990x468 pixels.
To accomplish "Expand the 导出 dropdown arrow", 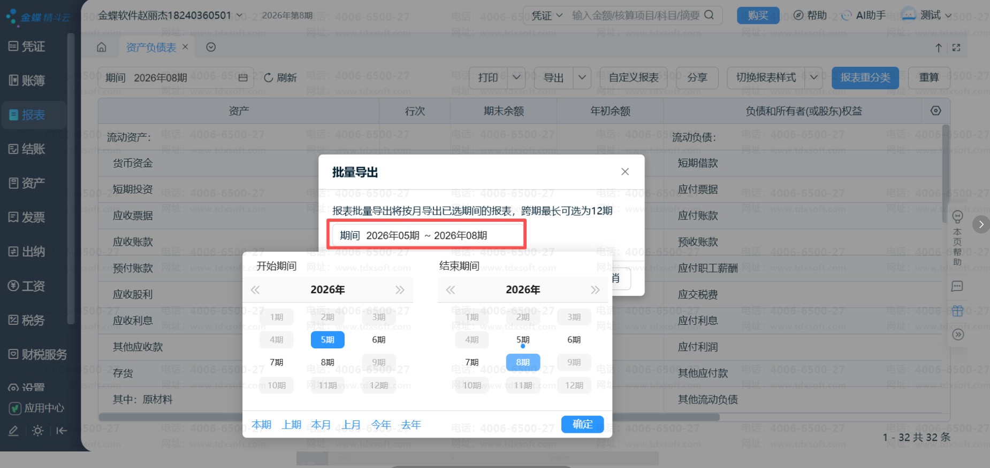I will pyautogui.click(x=582, y=77).
